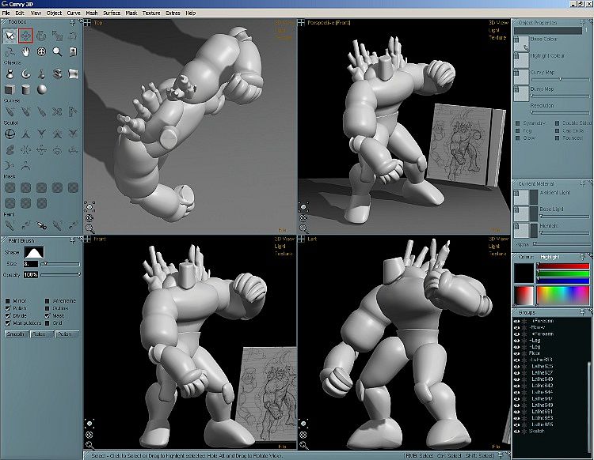Select the hand Pan tool

[26, 52]
